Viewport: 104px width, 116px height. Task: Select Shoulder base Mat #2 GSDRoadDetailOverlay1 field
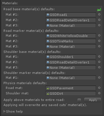tap(71, 62)
